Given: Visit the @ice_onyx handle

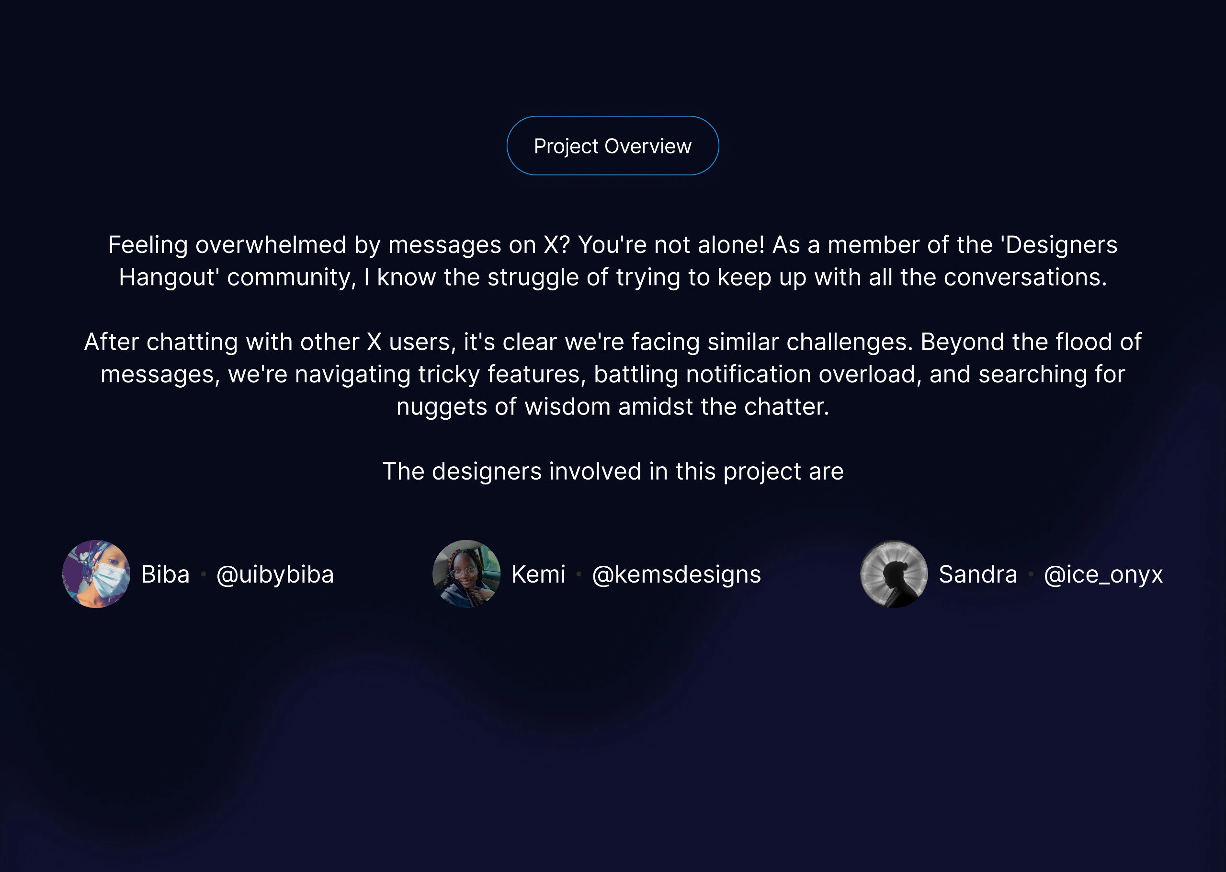Looking at the screenshot, I should coord(1103,574).
